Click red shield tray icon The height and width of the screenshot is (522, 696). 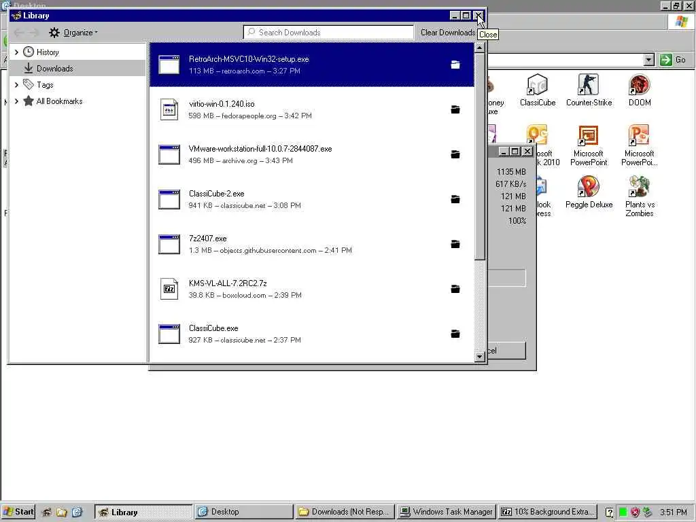click(x=636, y=512)
